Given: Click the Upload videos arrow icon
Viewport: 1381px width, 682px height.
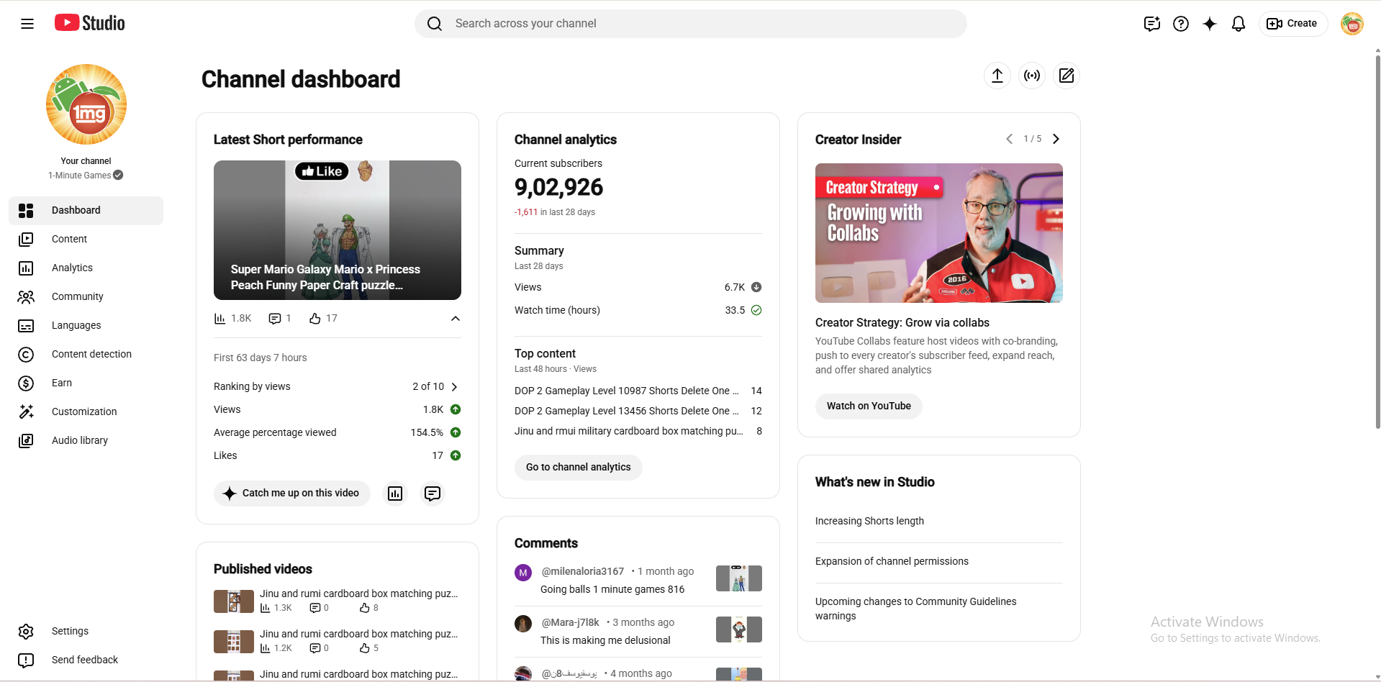Looking at the screenshot, I should coord(997,76).
